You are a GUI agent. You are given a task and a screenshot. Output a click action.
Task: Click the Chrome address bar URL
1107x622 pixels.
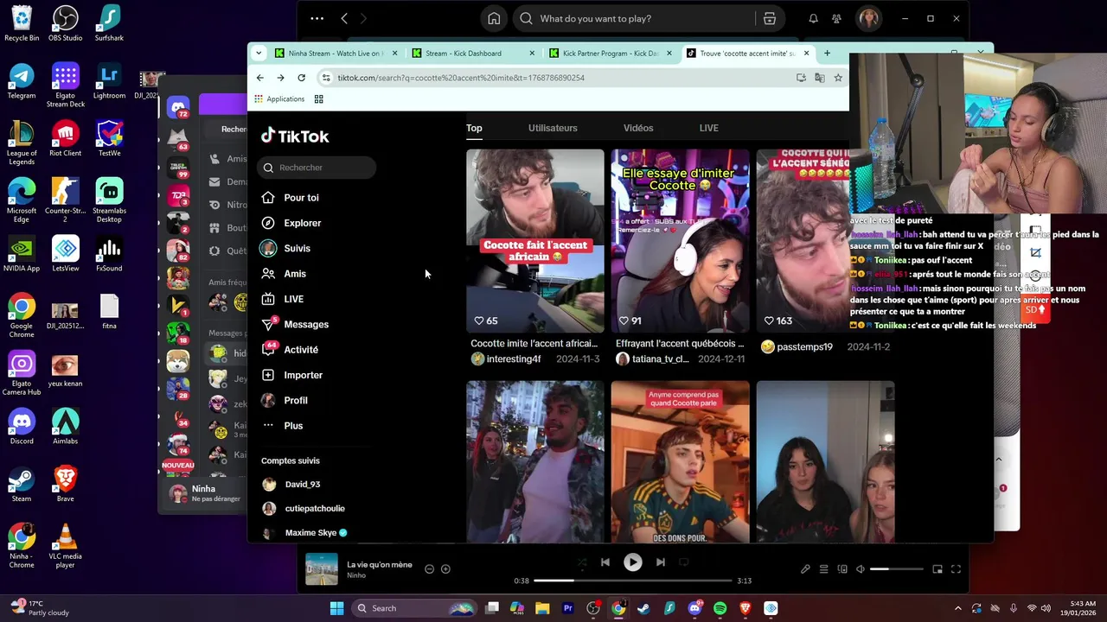pos(461,78)
